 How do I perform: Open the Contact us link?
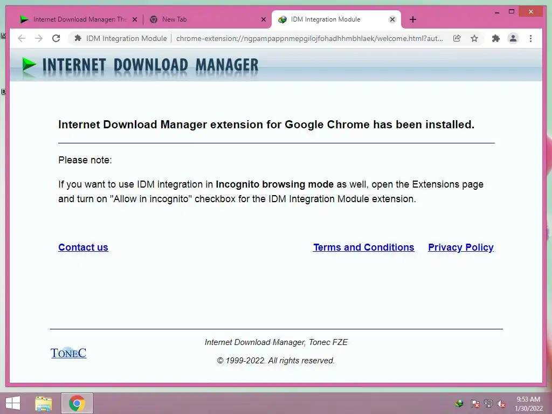83,247
